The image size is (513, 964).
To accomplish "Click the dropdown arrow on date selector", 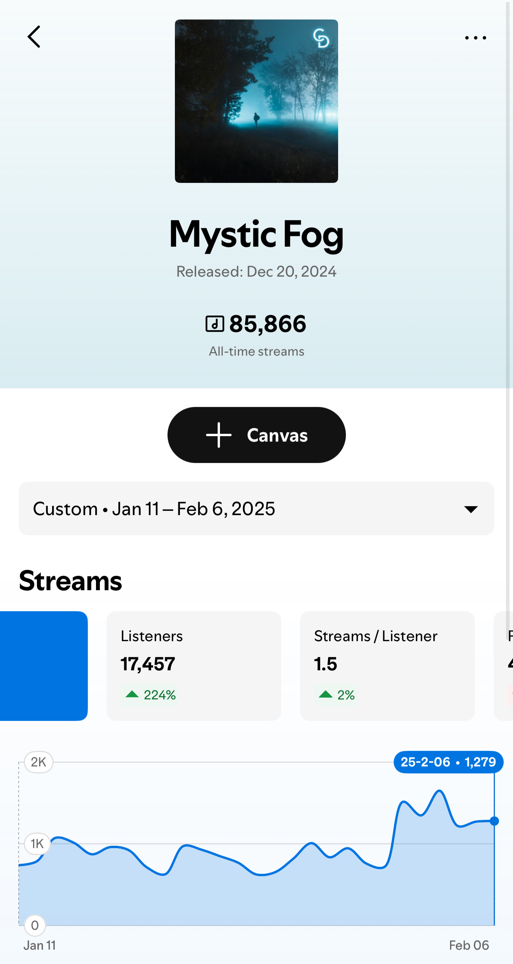I will point(471,509).
